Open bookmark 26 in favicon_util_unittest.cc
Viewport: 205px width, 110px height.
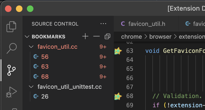pos(68,96)
